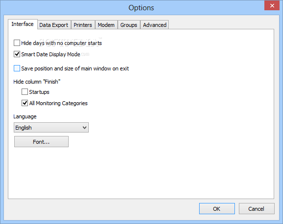Cancel the Options dialog
Viewport: 283px width, 224px height.
pos(257,209)
